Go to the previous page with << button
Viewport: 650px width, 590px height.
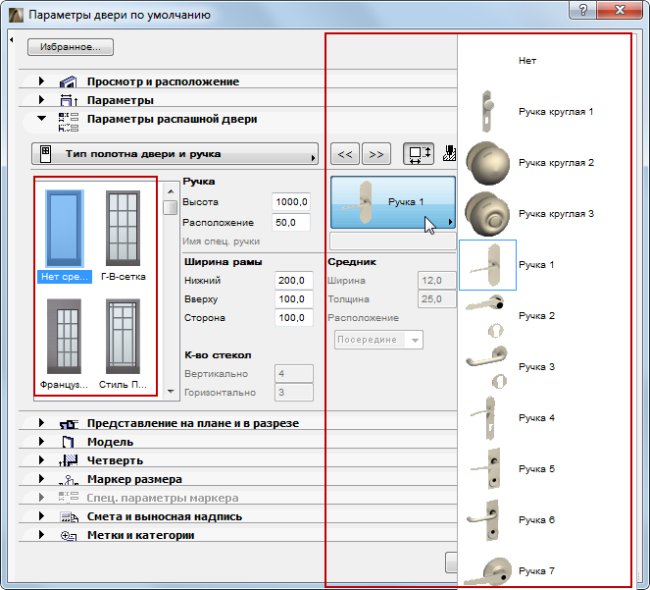(x=345, y=154)
